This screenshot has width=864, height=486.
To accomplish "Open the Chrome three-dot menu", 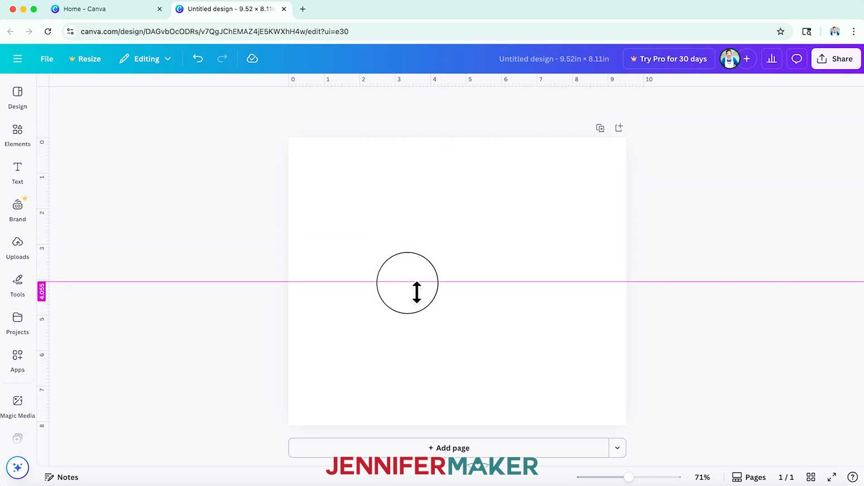I will [x=853, y=32].
